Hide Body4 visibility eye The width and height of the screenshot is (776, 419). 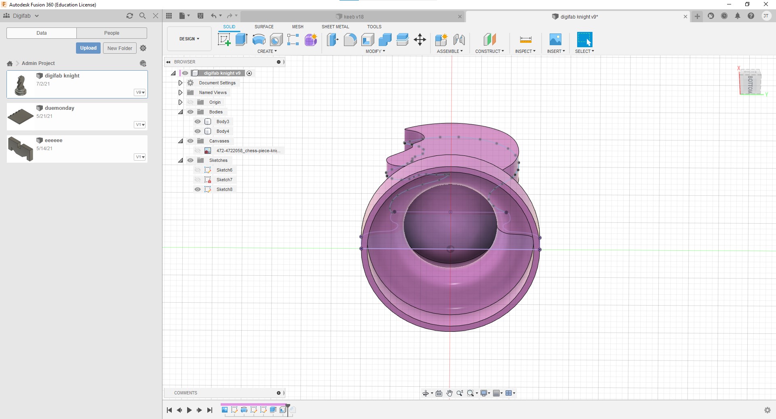click(x=198, y=131)
